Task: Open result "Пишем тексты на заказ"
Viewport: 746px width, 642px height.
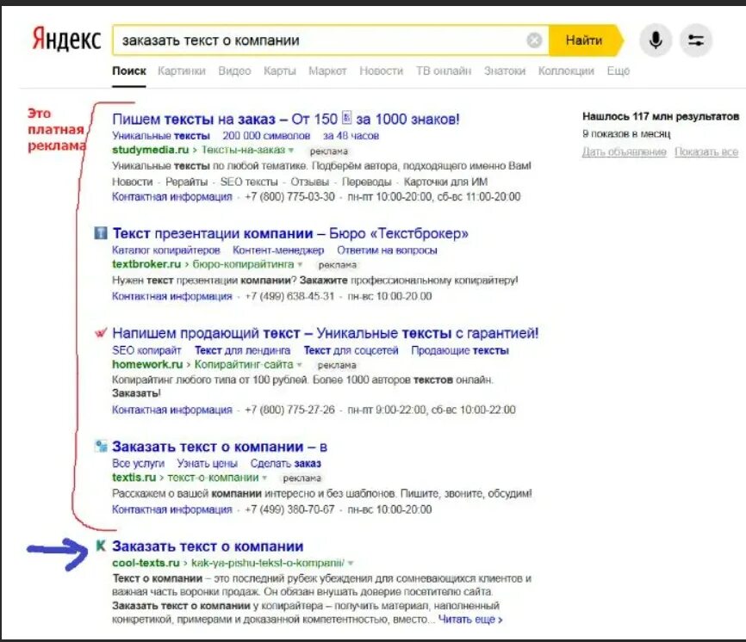Action: coord(286,119)
